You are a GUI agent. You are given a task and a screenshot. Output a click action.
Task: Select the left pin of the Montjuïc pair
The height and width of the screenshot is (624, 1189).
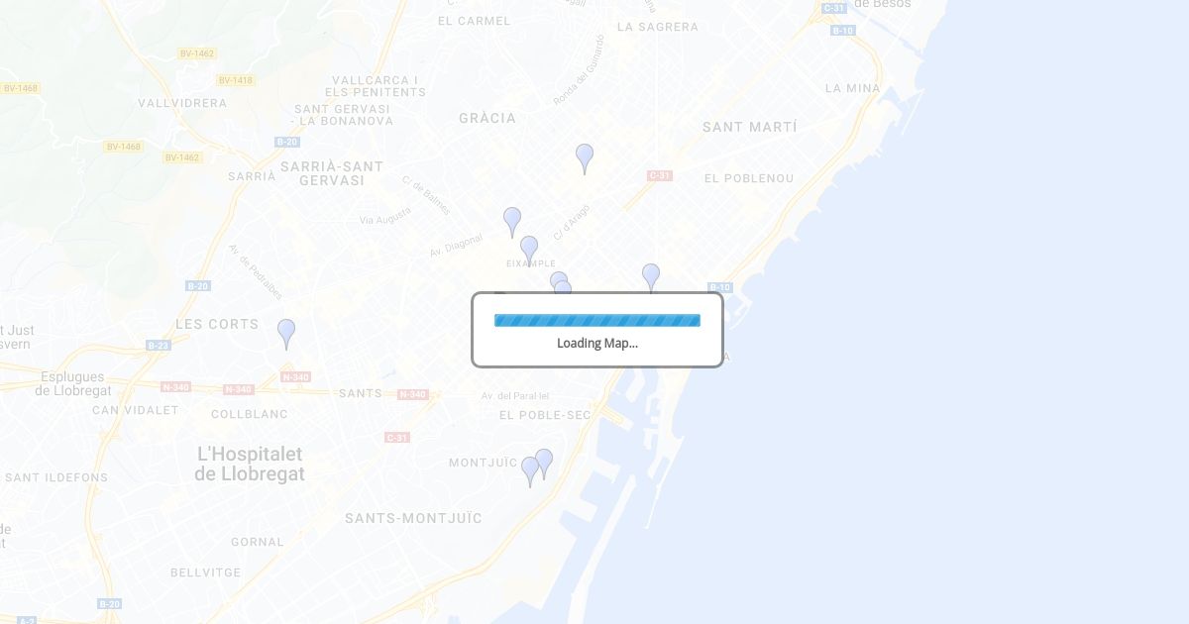coord(530,471)
